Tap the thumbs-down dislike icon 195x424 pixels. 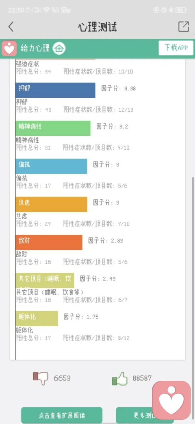pyautogui.click(x=41, y=378)
